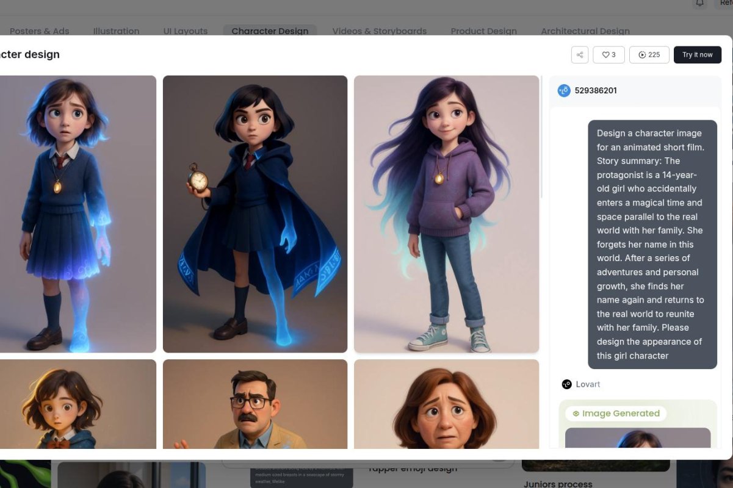This screenshot has width=733, height=488.
Task: Click the Lovart logo avatar
Action: click(566, 384)
